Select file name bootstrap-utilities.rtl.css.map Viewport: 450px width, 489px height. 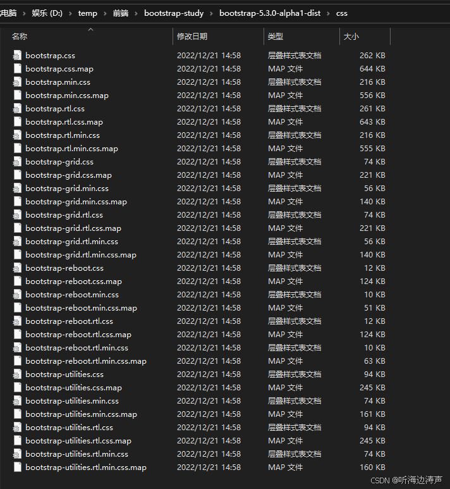click(x=78, y=441)
